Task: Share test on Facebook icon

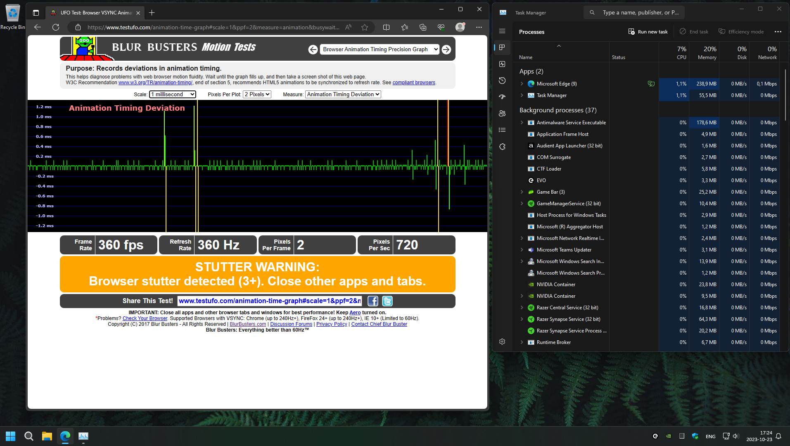Action: (373, 301)
